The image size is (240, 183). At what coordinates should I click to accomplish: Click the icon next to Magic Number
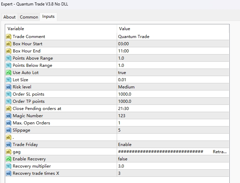(x=9, y=116)
